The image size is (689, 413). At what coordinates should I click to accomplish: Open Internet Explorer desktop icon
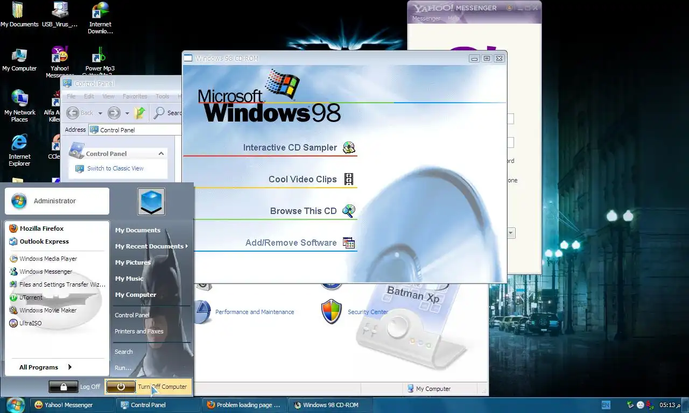[x=19, y=150]
